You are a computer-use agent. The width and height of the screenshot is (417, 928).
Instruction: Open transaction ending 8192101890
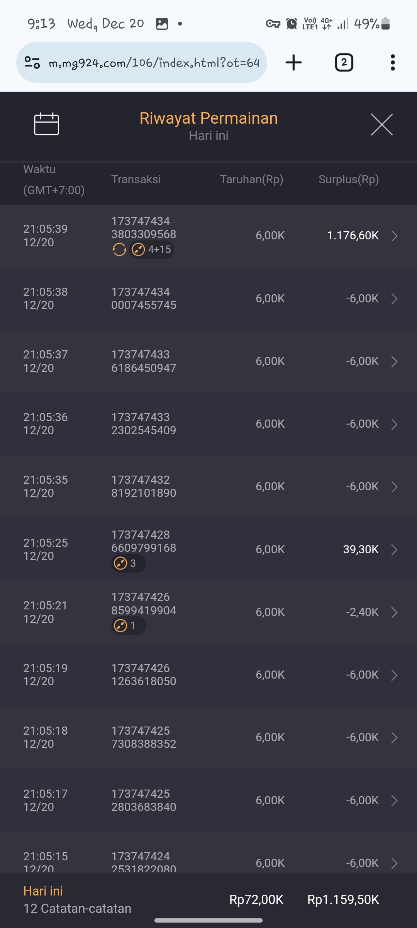(x=144, y=486)
